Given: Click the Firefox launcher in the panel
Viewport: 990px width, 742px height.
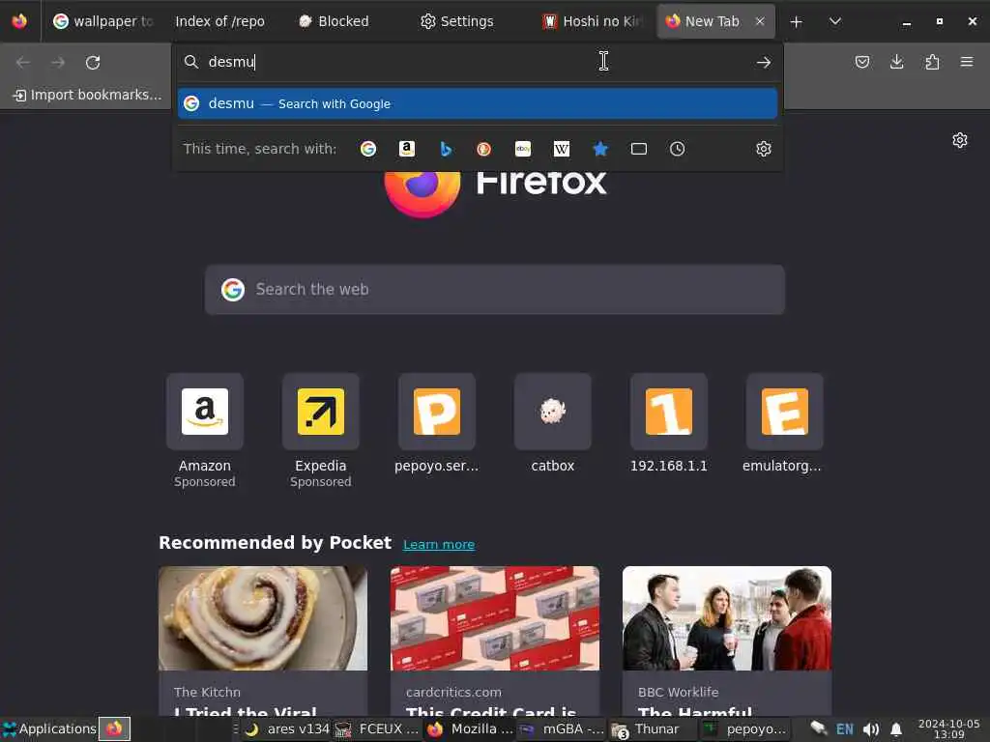Looking at the screenshot, I should point(114,728).
